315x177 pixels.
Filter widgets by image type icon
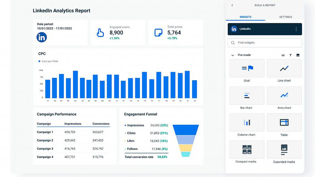[x=298, y=55]
